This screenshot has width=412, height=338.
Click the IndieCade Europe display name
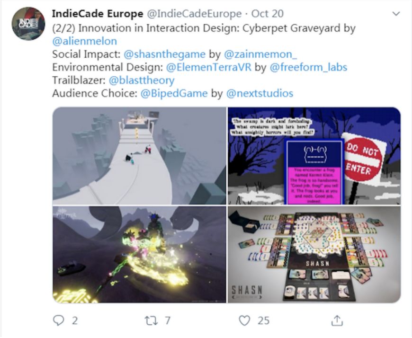98,13
